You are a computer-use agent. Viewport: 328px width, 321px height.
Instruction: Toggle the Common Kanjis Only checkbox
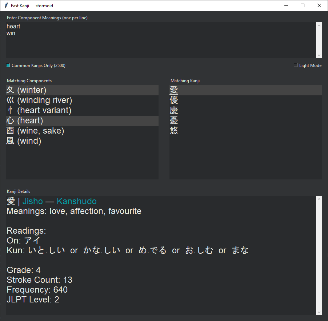(8, 66)
